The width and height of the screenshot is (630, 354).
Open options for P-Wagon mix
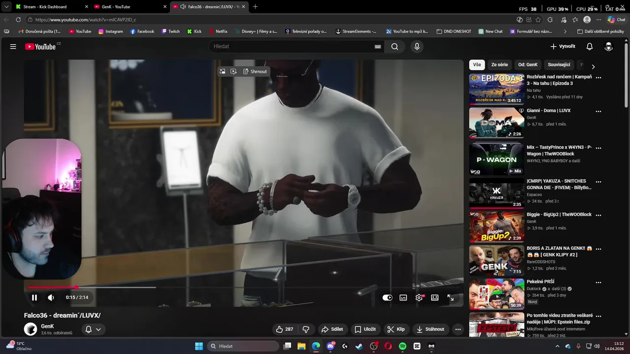tap(598, 148)
